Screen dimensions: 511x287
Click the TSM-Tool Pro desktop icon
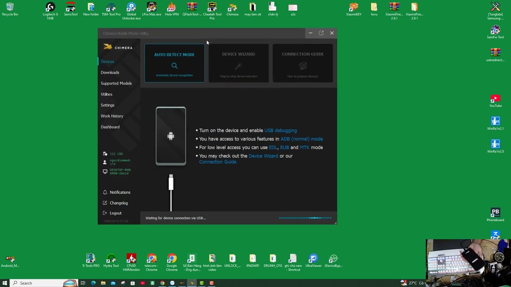tap(111, 10)
